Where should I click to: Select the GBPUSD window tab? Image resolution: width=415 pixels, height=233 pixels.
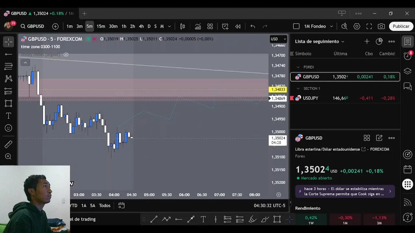(39, 13)
